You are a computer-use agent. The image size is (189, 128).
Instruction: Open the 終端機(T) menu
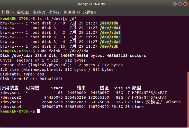pos(72,12)
